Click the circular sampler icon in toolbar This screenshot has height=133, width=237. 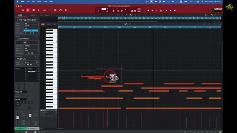coord(55,10)
